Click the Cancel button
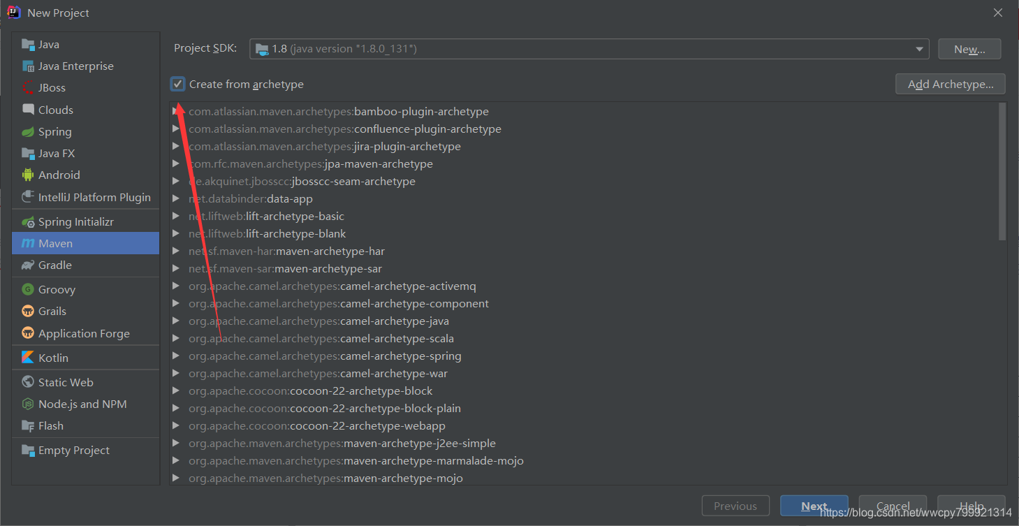Image resolution: width=1019 pixels, height=526 pixels. tap(893, 506)
